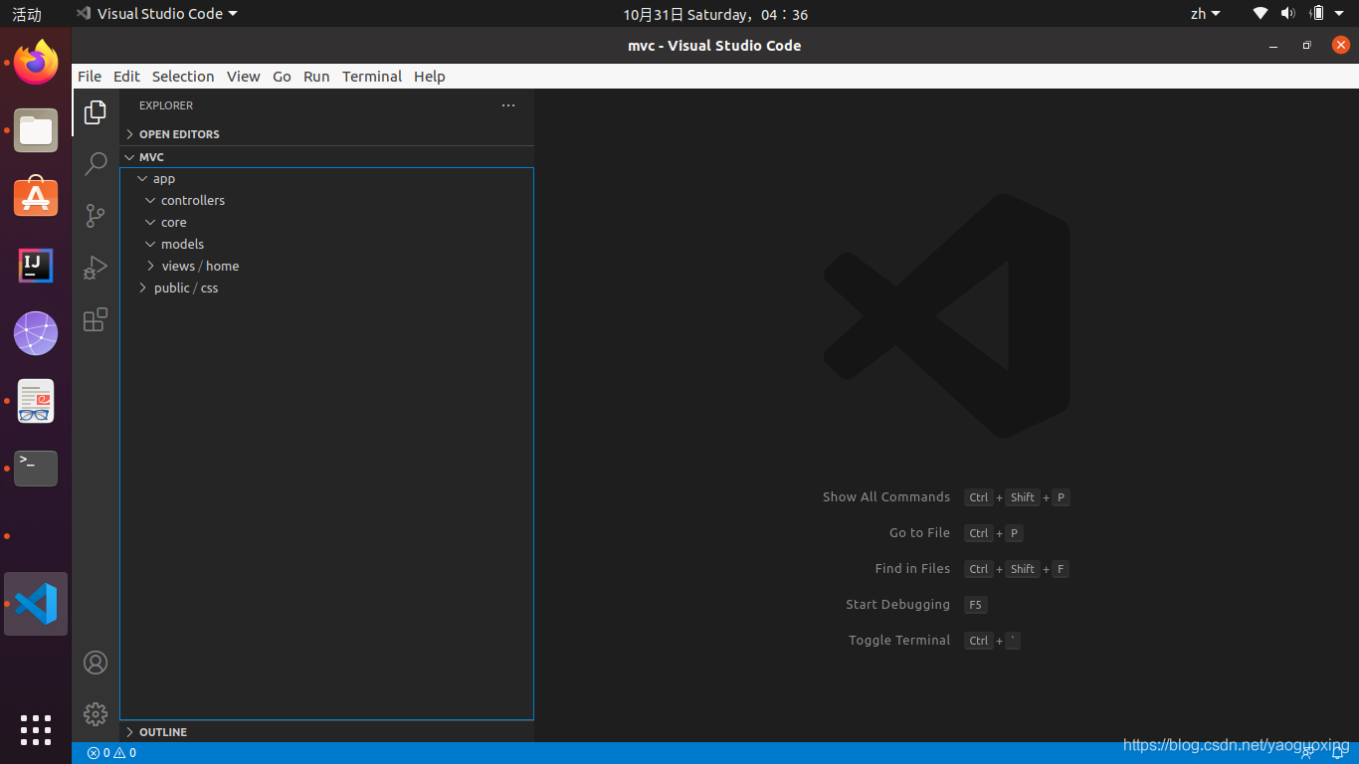Image resolution: width=1359 pixels, height=764 pixels.
Task: Open the date and time calendar
Action: 715,14
